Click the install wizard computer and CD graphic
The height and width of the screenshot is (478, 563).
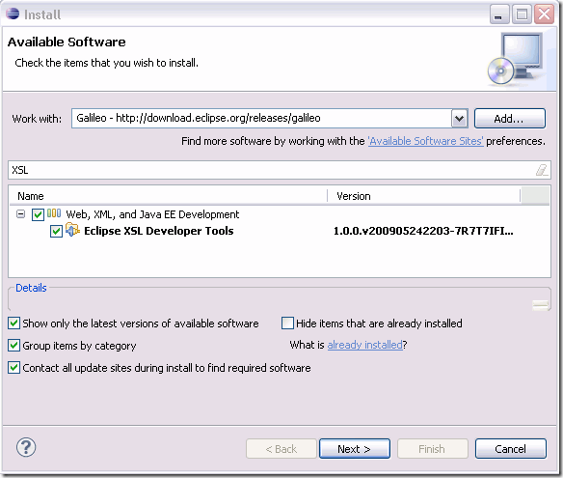coord(515,59)
